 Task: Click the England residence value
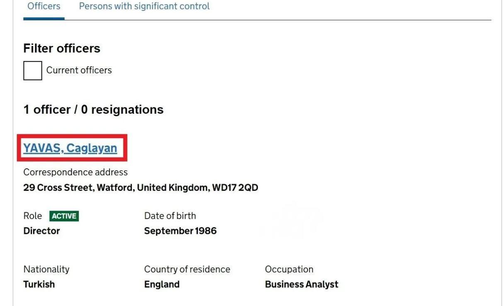click(162, 284)
